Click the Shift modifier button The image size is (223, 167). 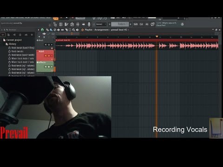pyautogui.click(x=136, y=24)
